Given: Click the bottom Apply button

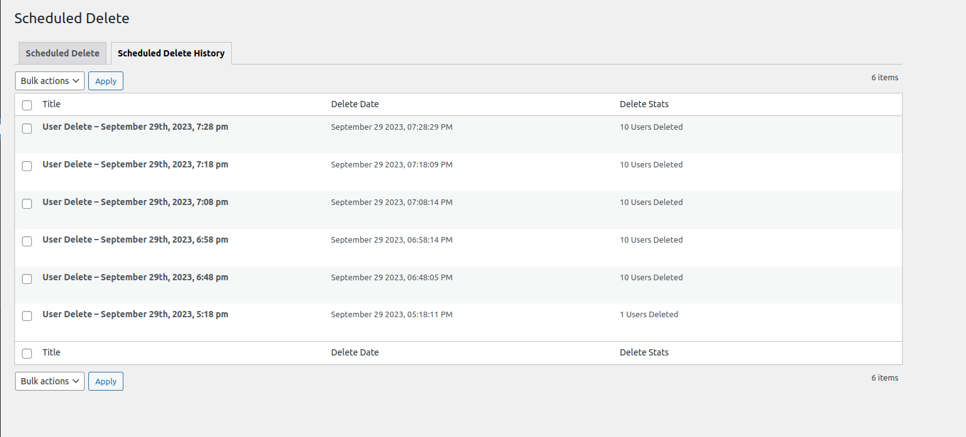Looking at the screenshot, I should 105,381.
